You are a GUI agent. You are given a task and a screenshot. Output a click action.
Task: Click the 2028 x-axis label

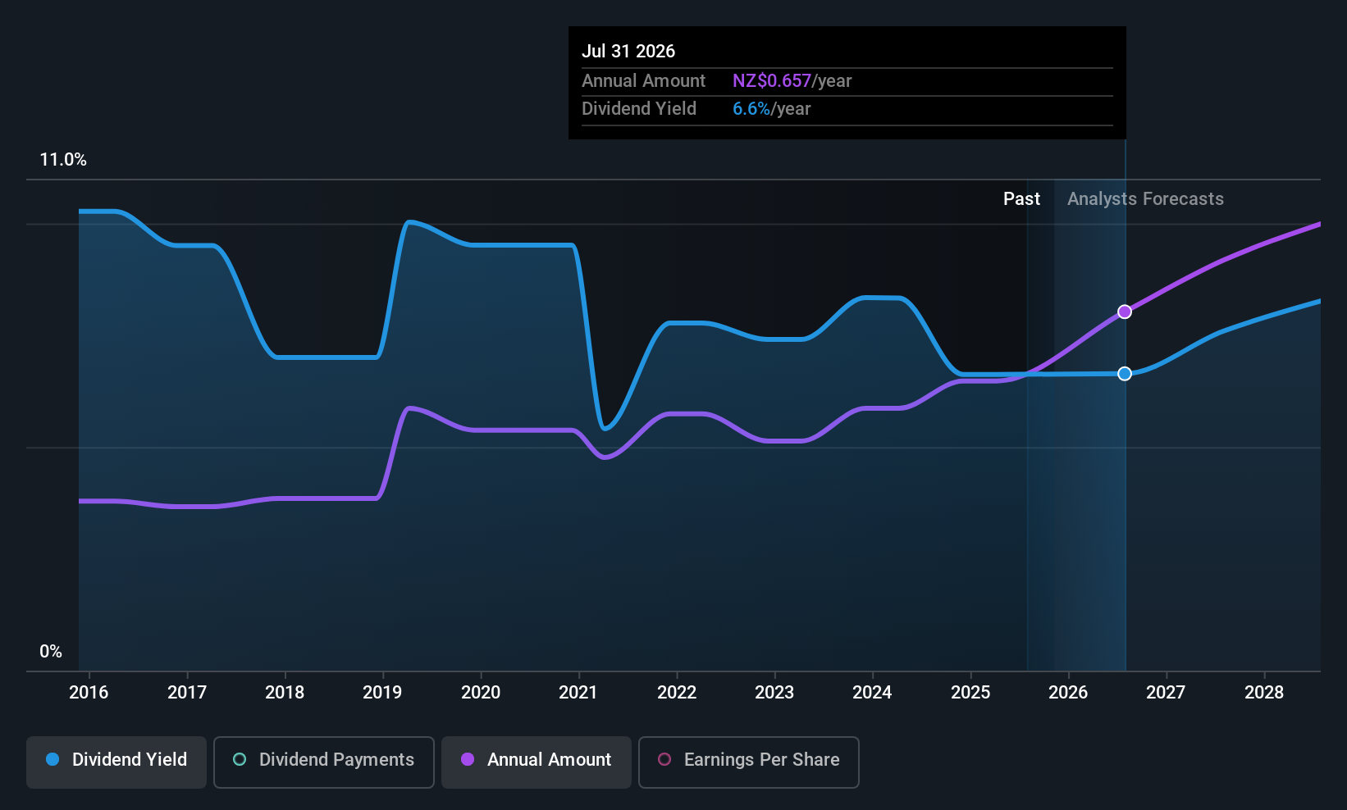tap(1264, 693)
